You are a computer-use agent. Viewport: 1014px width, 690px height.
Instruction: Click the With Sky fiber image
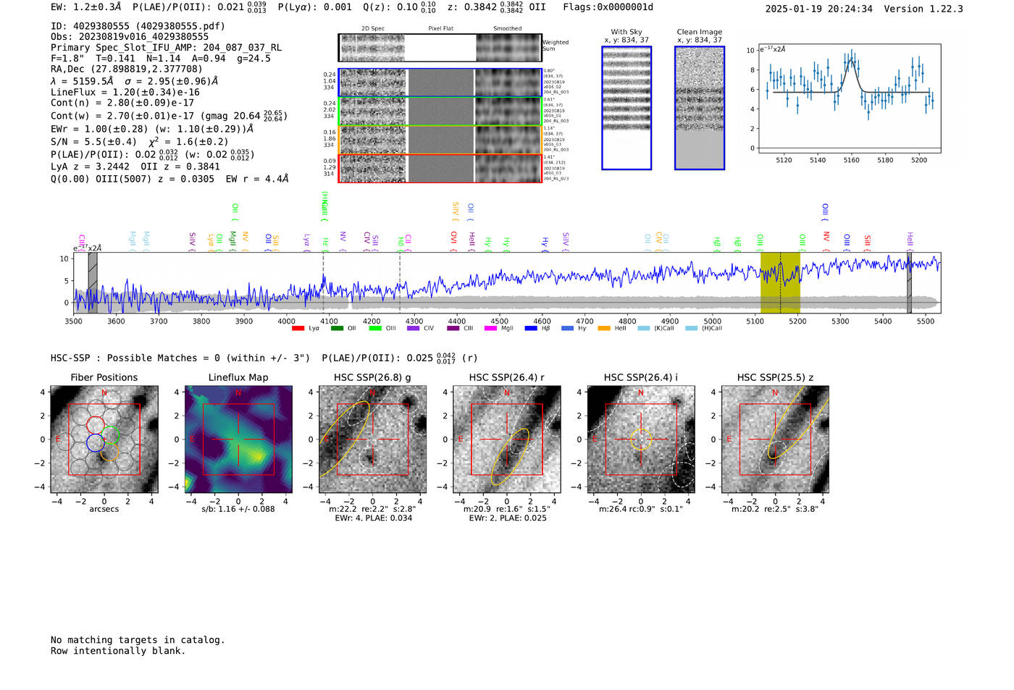click(627, 108)
